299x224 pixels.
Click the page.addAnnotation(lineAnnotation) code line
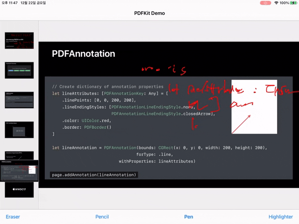94,175
